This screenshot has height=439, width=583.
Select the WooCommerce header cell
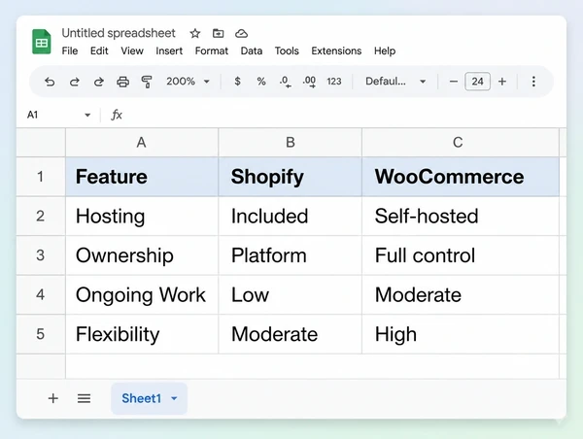[x=461, y=177]
